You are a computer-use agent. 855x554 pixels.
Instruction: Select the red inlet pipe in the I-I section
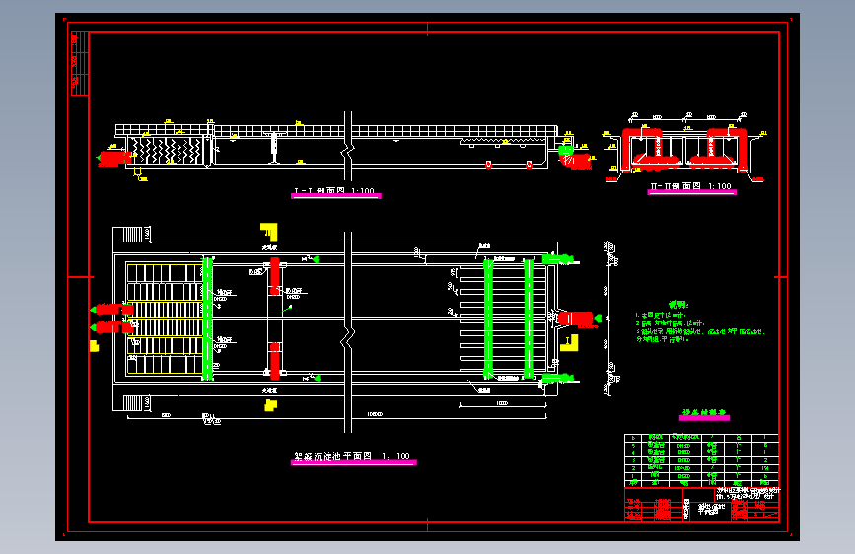tap(115, 158)
